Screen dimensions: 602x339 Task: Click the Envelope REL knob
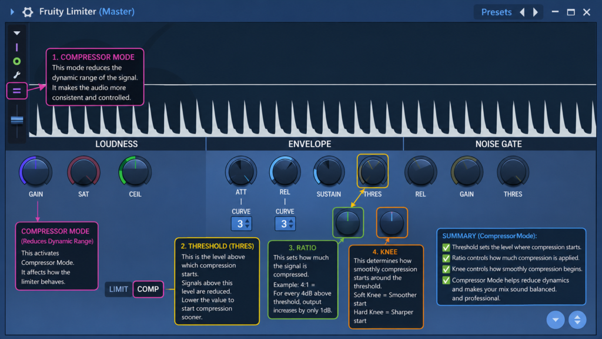point(285,172)
